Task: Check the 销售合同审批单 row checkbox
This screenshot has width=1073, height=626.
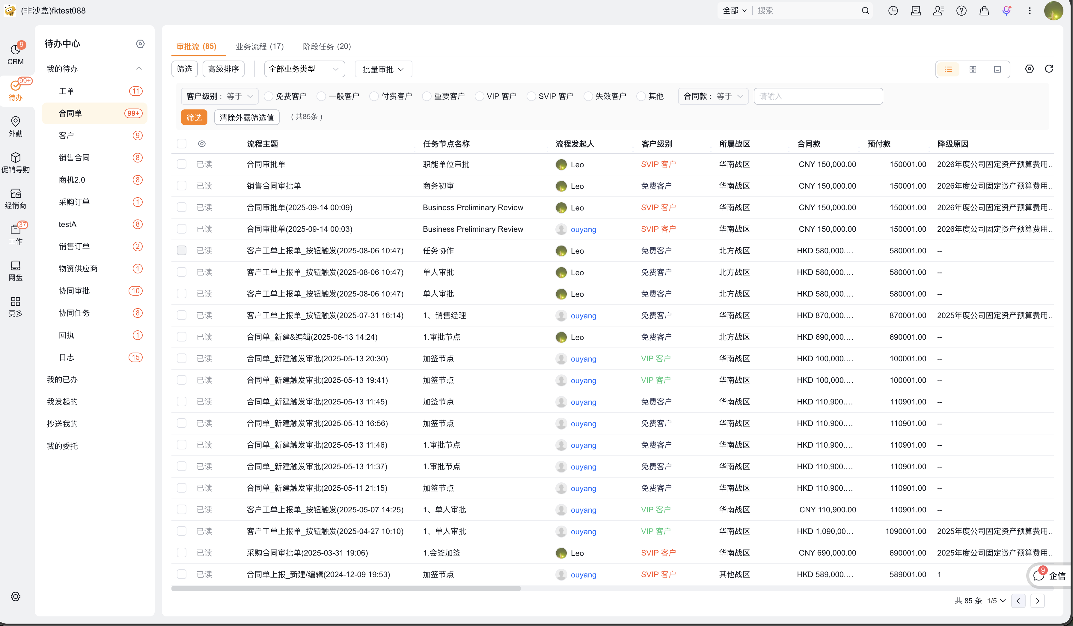Action: tap(182, 186)
